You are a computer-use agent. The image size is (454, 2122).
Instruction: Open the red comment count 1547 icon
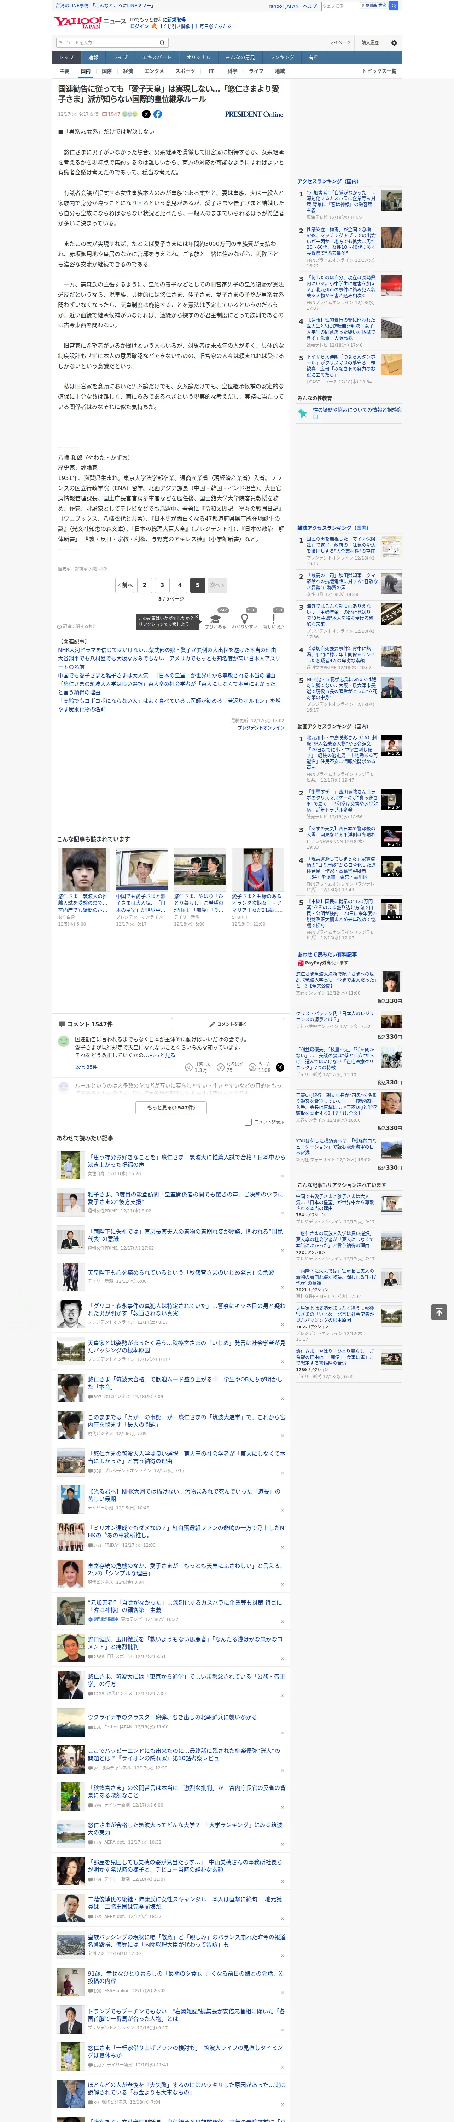(111, 115)
